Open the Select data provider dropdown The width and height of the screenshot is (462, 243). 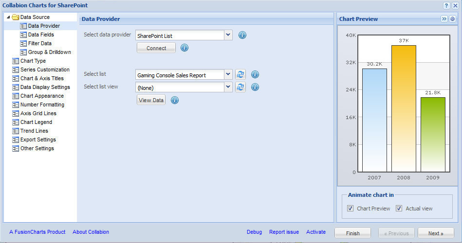point(228,35)
